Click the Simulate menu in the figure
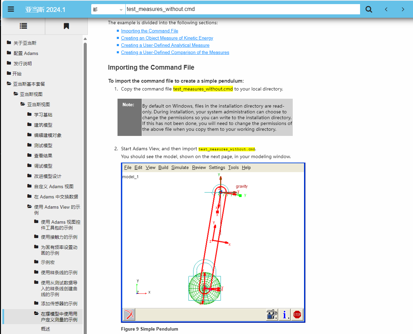 point(180,167)
